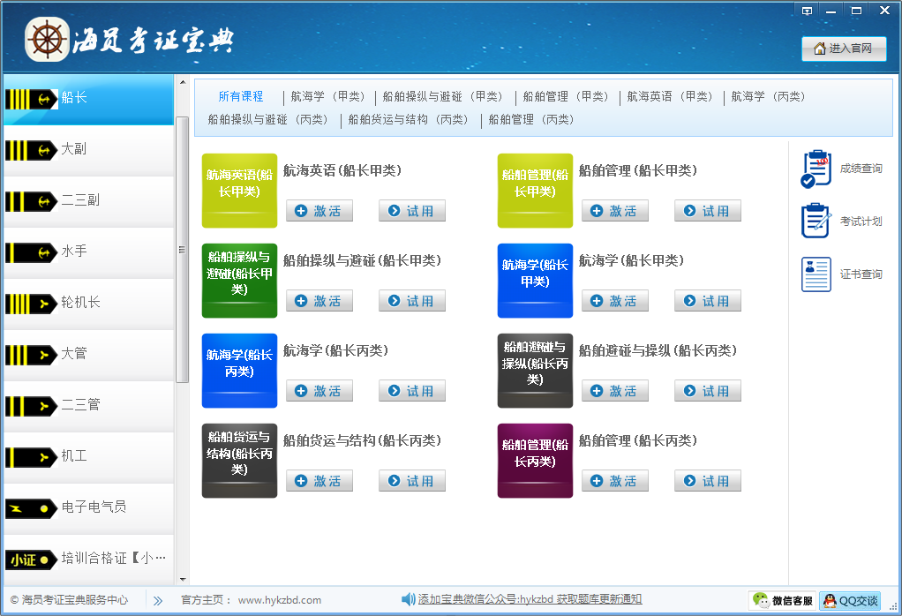902x616 pixels.
Task: Try 航海学(船长甲类) using 试用 button
Action: coord(707,301)
